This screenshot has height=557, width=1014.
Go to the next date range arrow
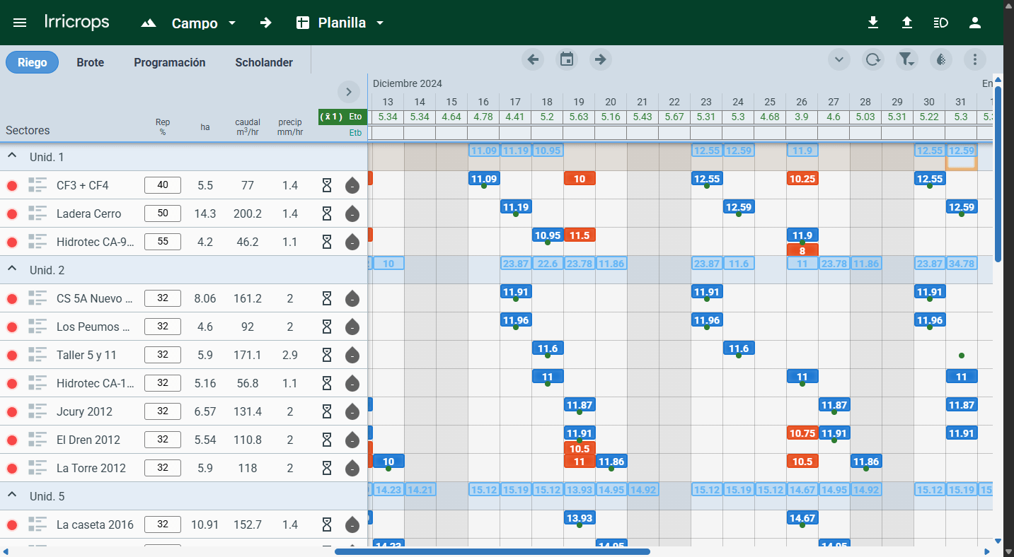(x=600, y=59)
